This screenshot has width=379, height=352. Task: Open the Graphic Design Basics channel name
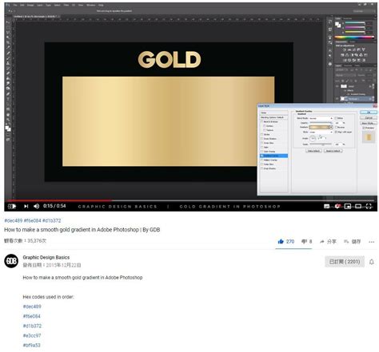pos(46,257)
